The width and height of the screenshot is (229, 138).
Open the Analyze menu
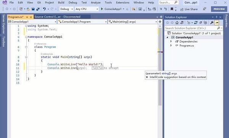pyautogui.click(x=96, y=3)
